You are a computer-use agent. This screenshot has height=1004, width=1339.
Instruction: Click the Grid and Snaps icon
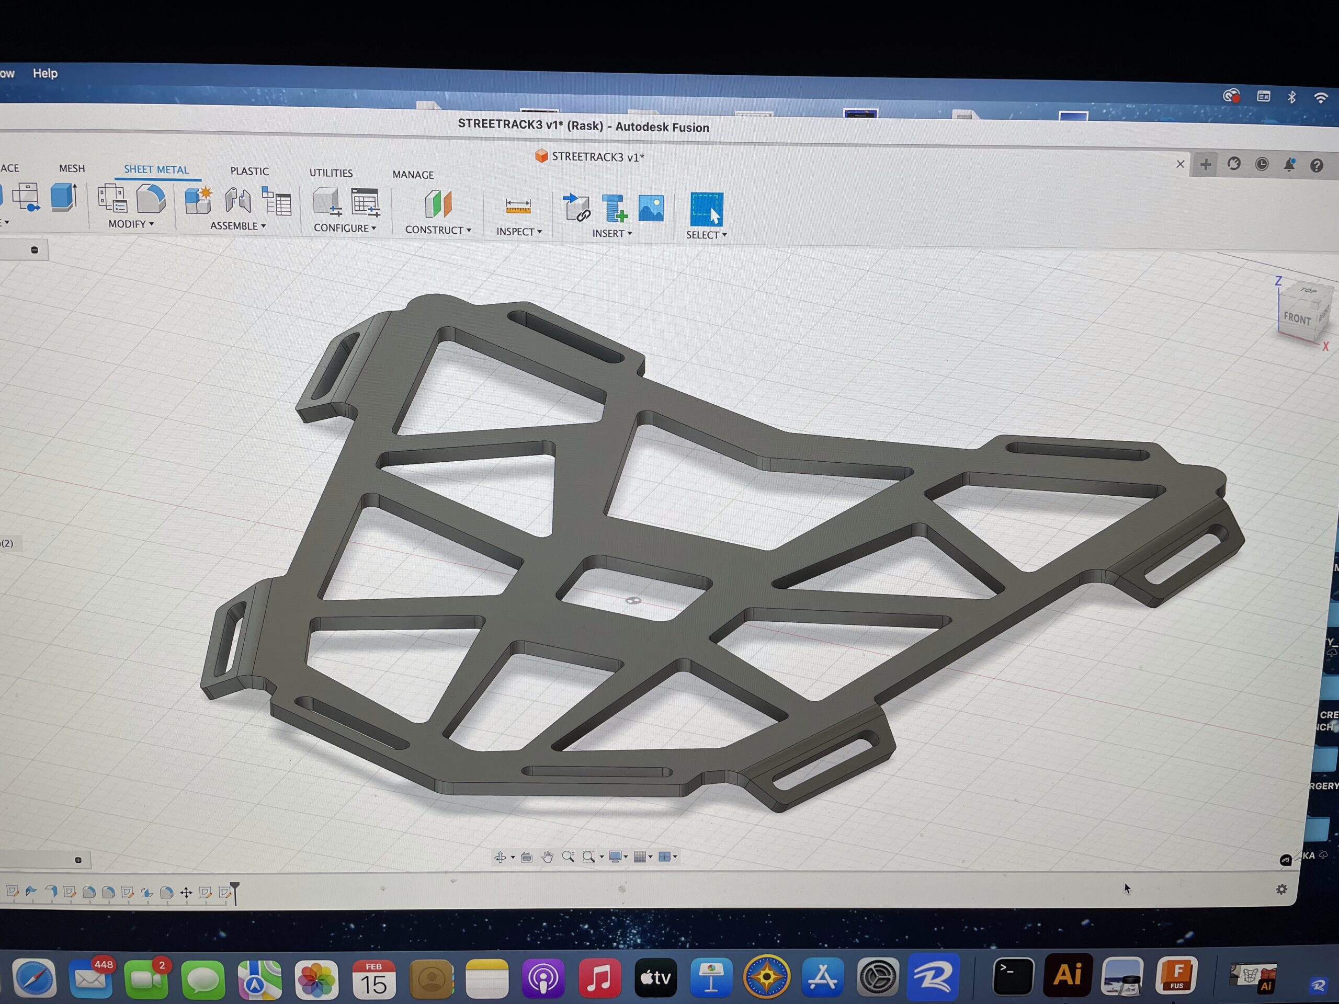click(640, 857)
